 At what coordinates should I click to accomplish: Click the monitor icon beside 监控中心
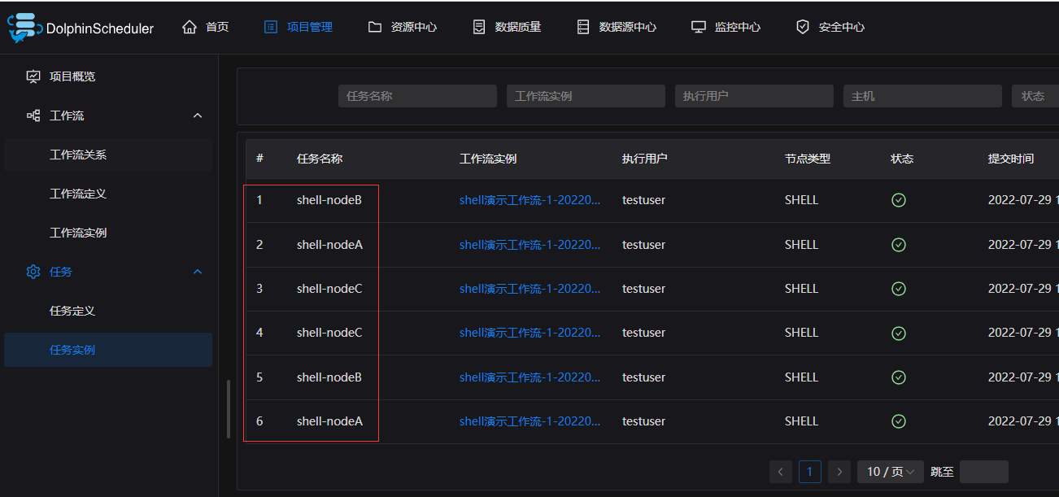click(x=699, y=27)
